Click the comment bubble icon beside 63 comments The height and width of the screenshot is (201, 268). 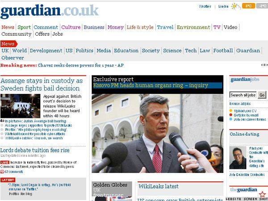tap(2, 172)
